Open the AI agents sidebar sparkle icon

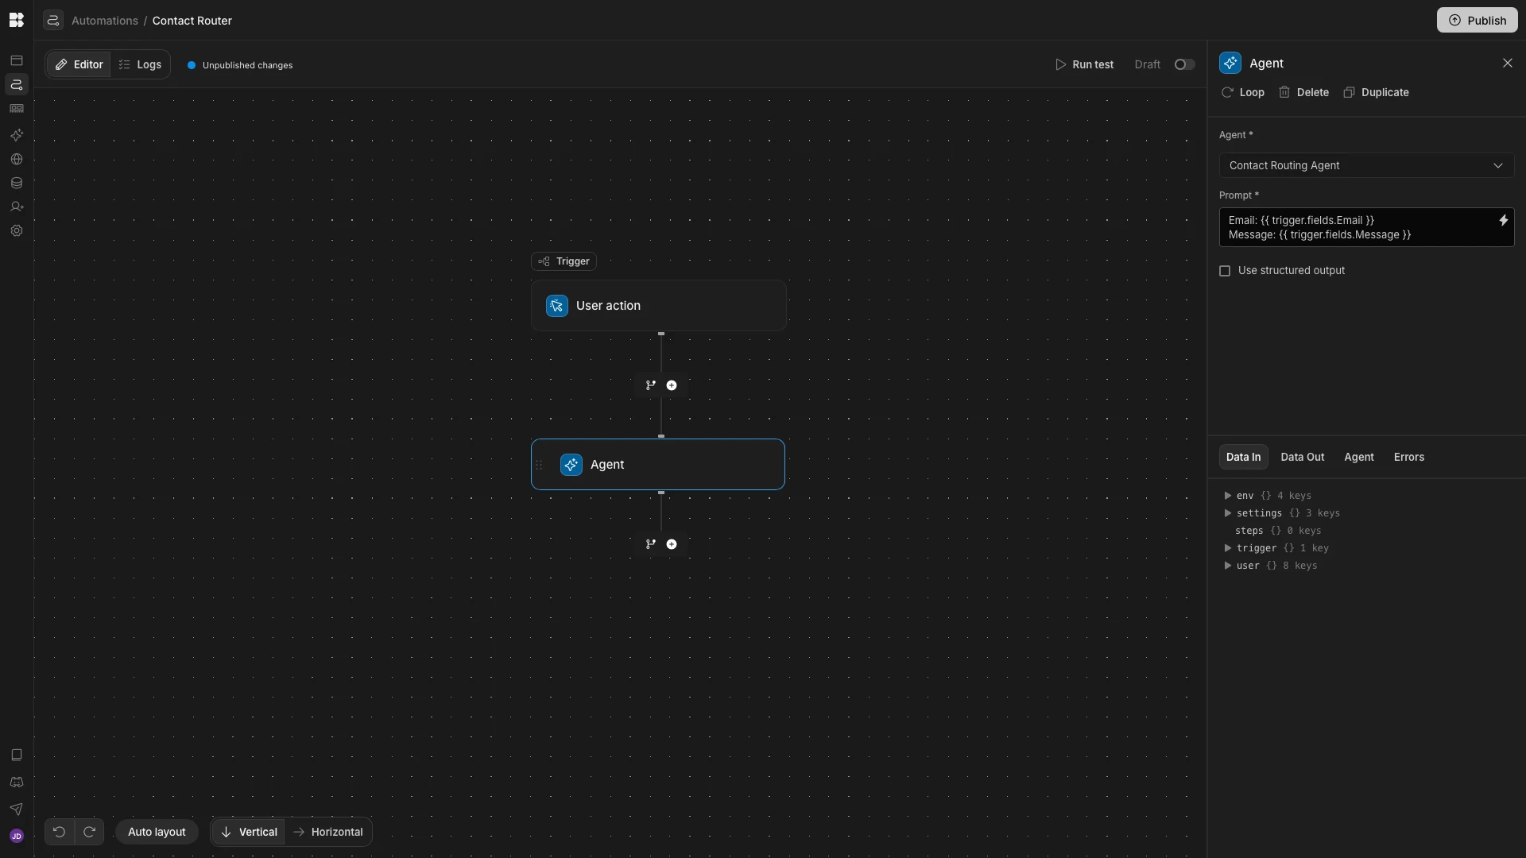pyautogui.click(x=17, y=135)
